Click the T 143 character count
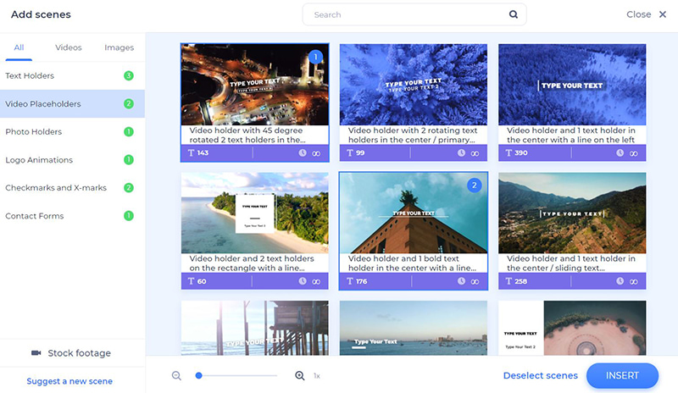The height and width of the screenshot is (393, 678). 198,152
